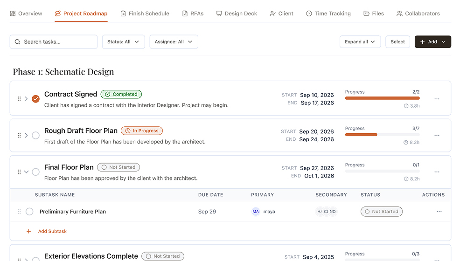
Task: Click Exterior Elevations Complete Not Started badge
Action: point(163,256)
